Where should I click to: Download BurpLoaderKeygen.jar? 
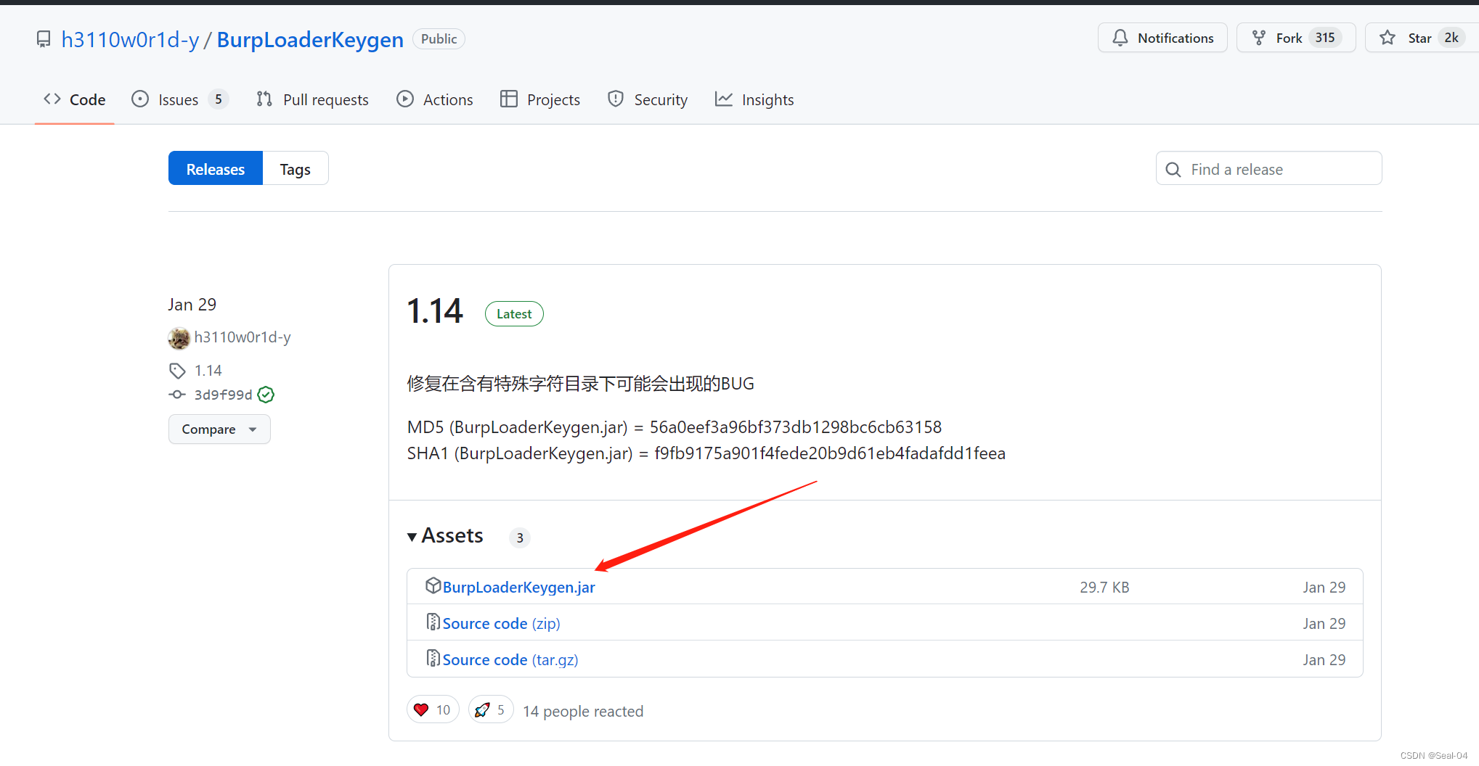(519, 587)
